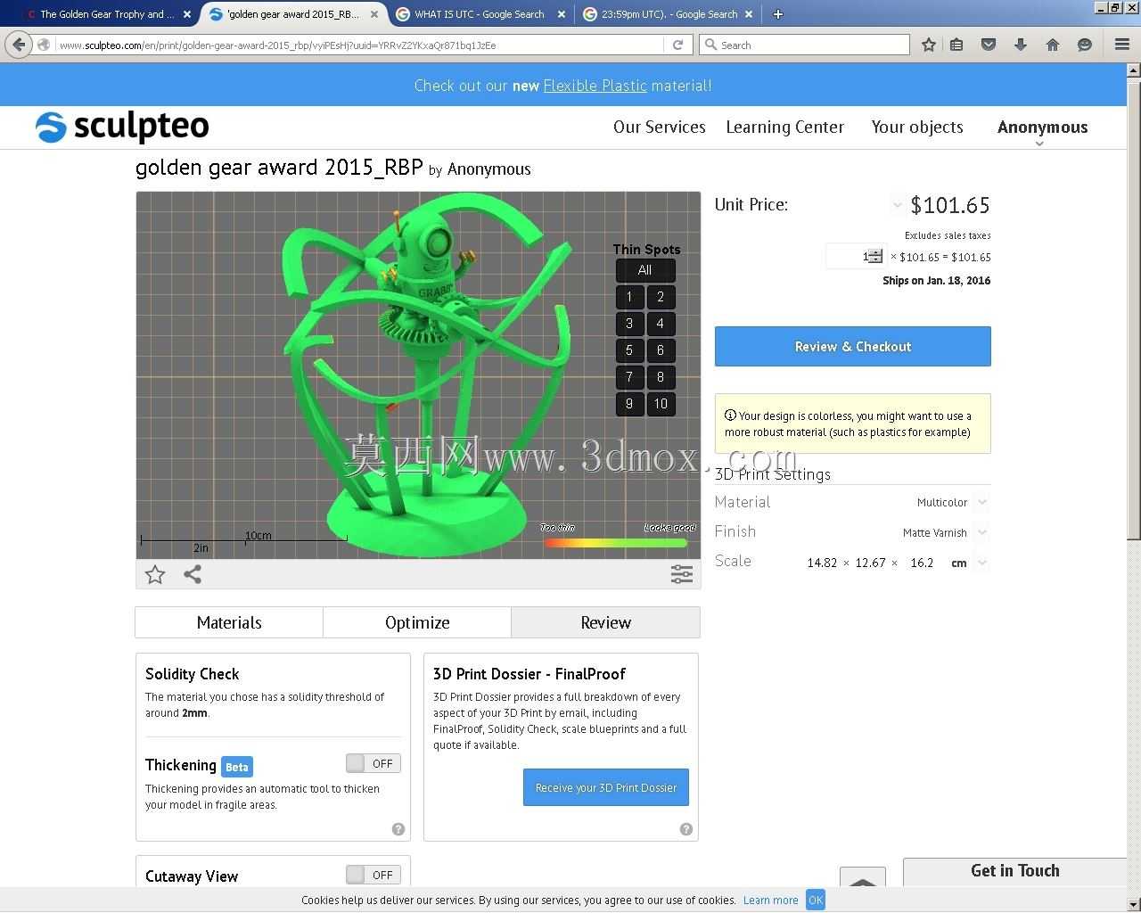Click the favorite star icon under the 3D viewer
1141x913 pixels.
coord(155,575)
